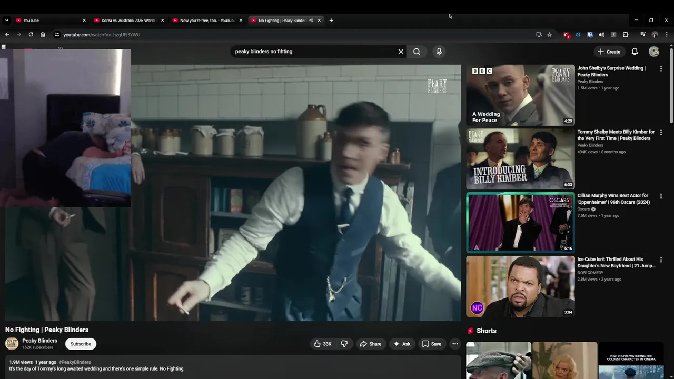Open Peaky Blinders channel avatar
This screenshot has height=379, width=674.
(12, 344)
